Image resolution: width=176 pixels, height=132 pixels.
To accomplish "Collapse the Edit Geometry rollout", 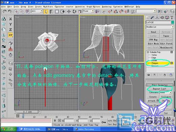I will (159, 85).
